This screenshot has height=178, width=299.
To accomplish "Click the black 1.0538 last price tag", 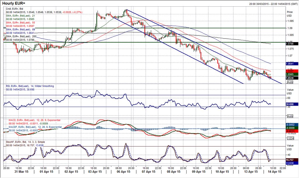I will pos(292,78).
